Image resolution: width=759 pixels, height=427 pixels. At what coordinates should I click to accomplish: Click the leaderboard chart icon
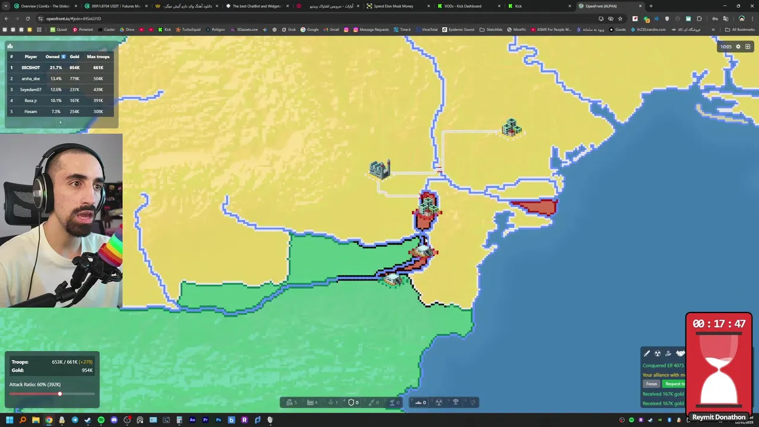(x=10, y=46)
